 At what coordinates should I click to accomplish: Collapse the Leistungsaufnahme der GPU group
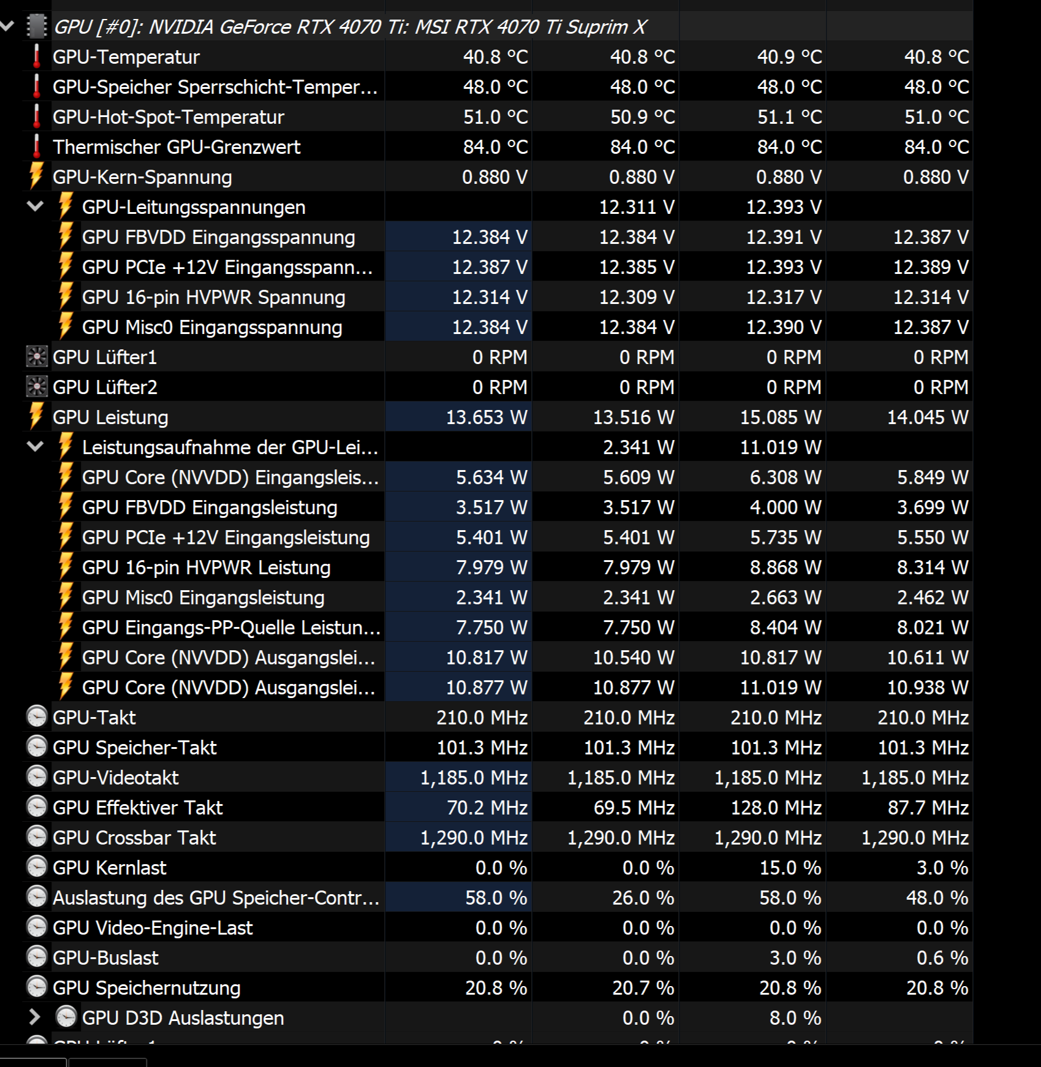click(x=36, y=447)
